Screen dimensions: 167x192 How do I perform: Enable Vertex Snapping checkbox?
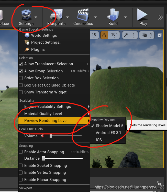tap(21, 172)
